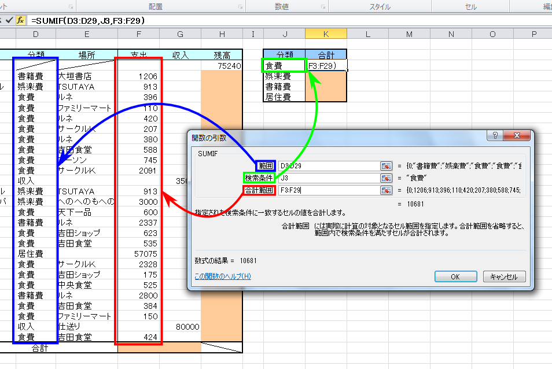The image size is (552, 369).
Task: Select column G header
Action: coord(181,34)
